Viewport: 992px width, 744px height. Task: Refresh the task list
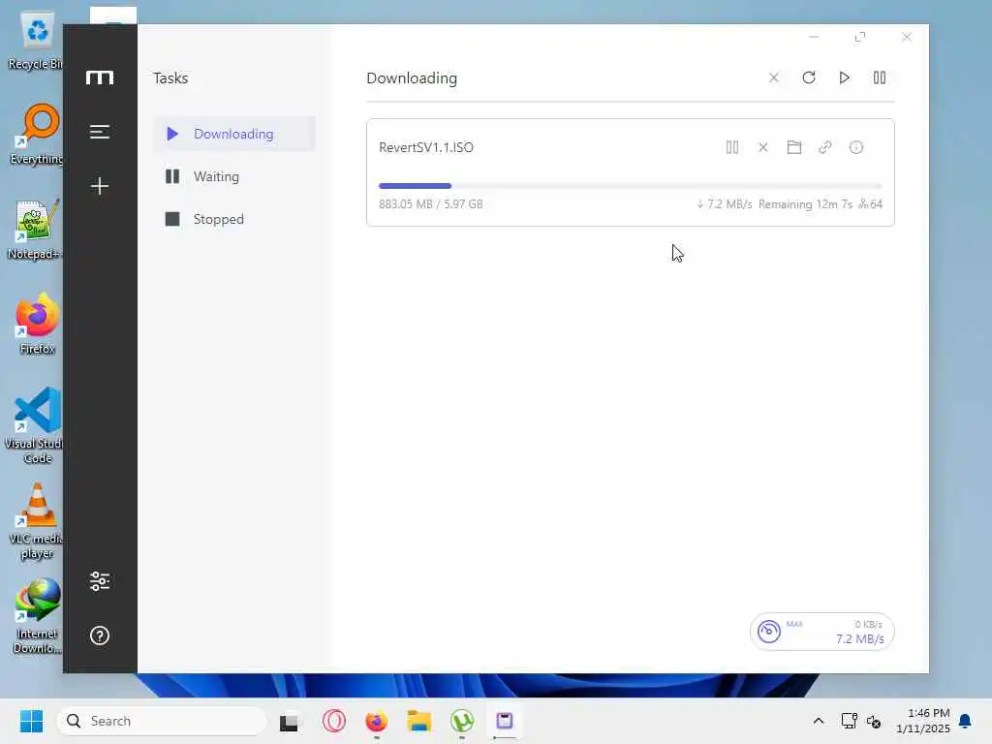(809, 77)
